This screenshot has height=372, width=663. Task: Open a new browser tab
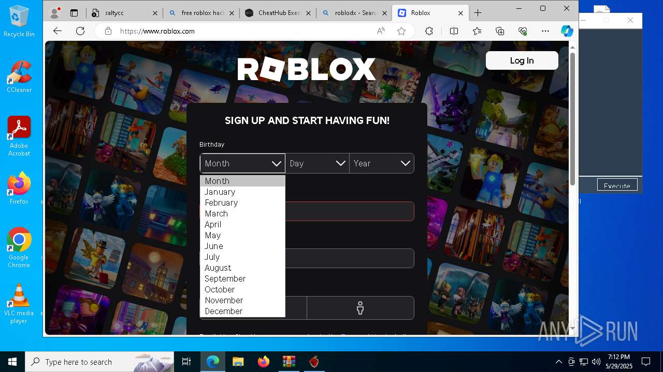[x=478, y=13]
